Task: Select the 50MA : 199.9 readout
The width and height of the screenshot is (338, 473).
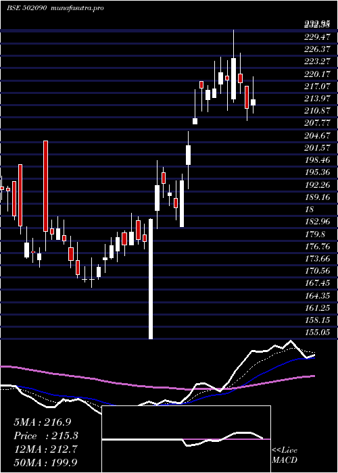Action: 45,462
